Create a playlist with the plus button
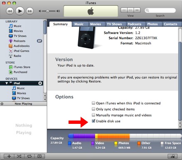Screen dimensions: 182x160 pyautogui.click(x=9, y=156)
